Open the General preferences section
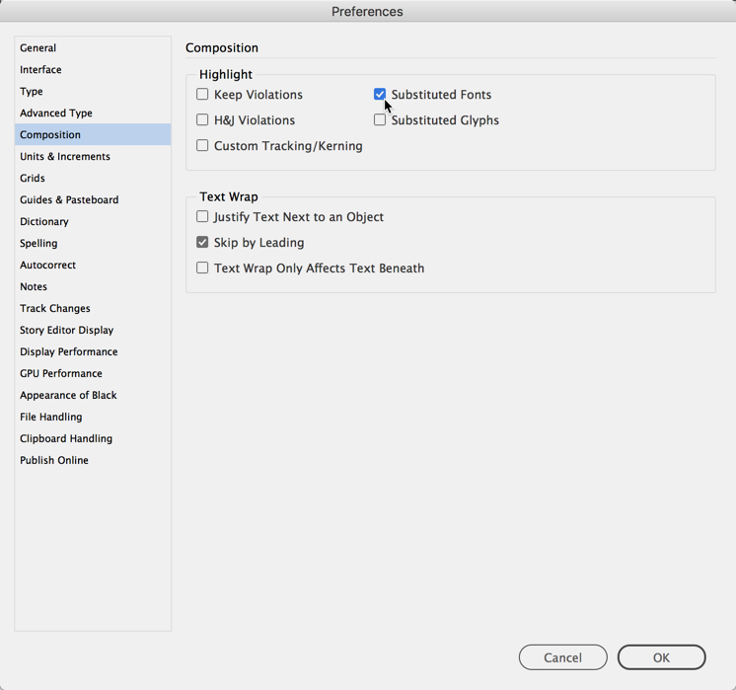The height and width of the screenshot is (690, 736). [38, 47]
